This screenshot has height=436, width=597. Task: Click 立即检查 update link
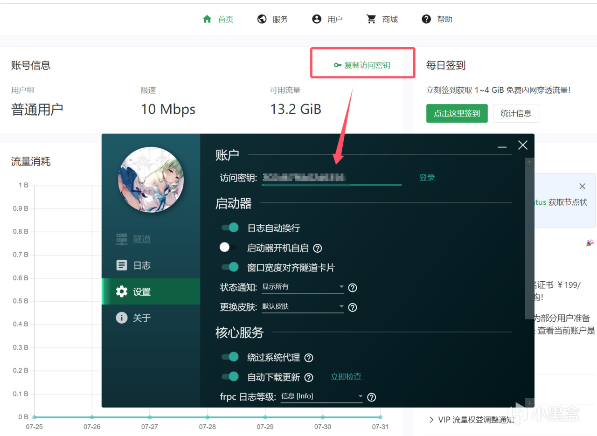point(346,376)
